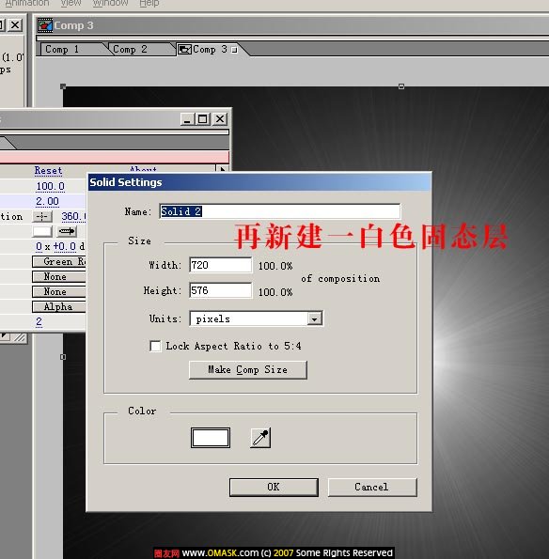Click the eyedropper arrow beside the effect color swatch

(67, 232)
